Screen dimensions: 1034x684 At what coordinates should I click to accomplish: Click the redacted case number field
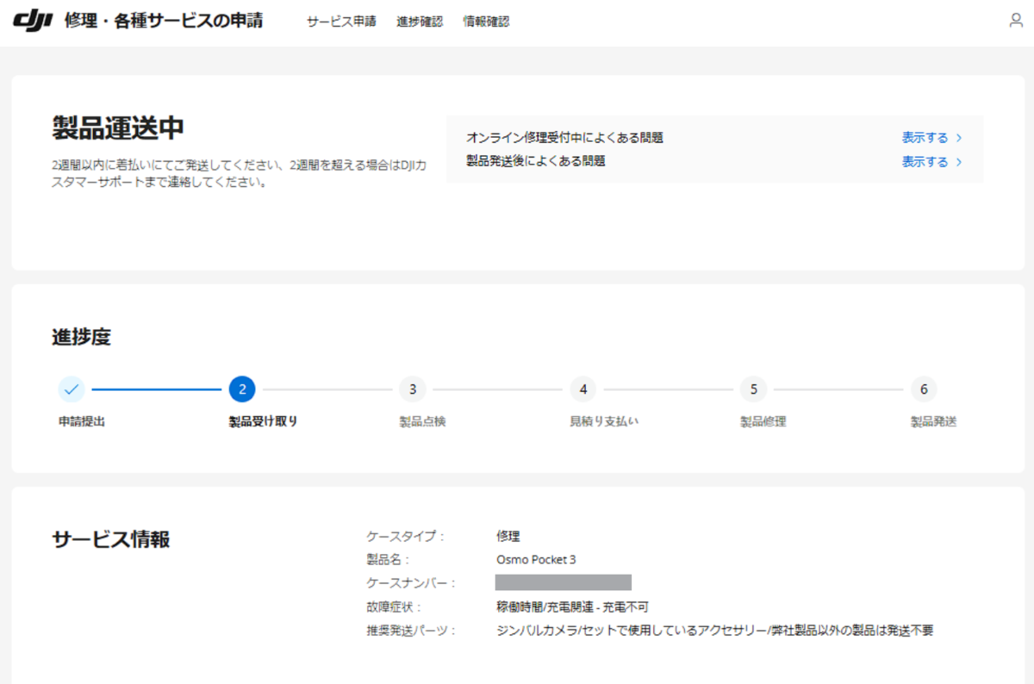pyautogui.click(x=564, y=582)
